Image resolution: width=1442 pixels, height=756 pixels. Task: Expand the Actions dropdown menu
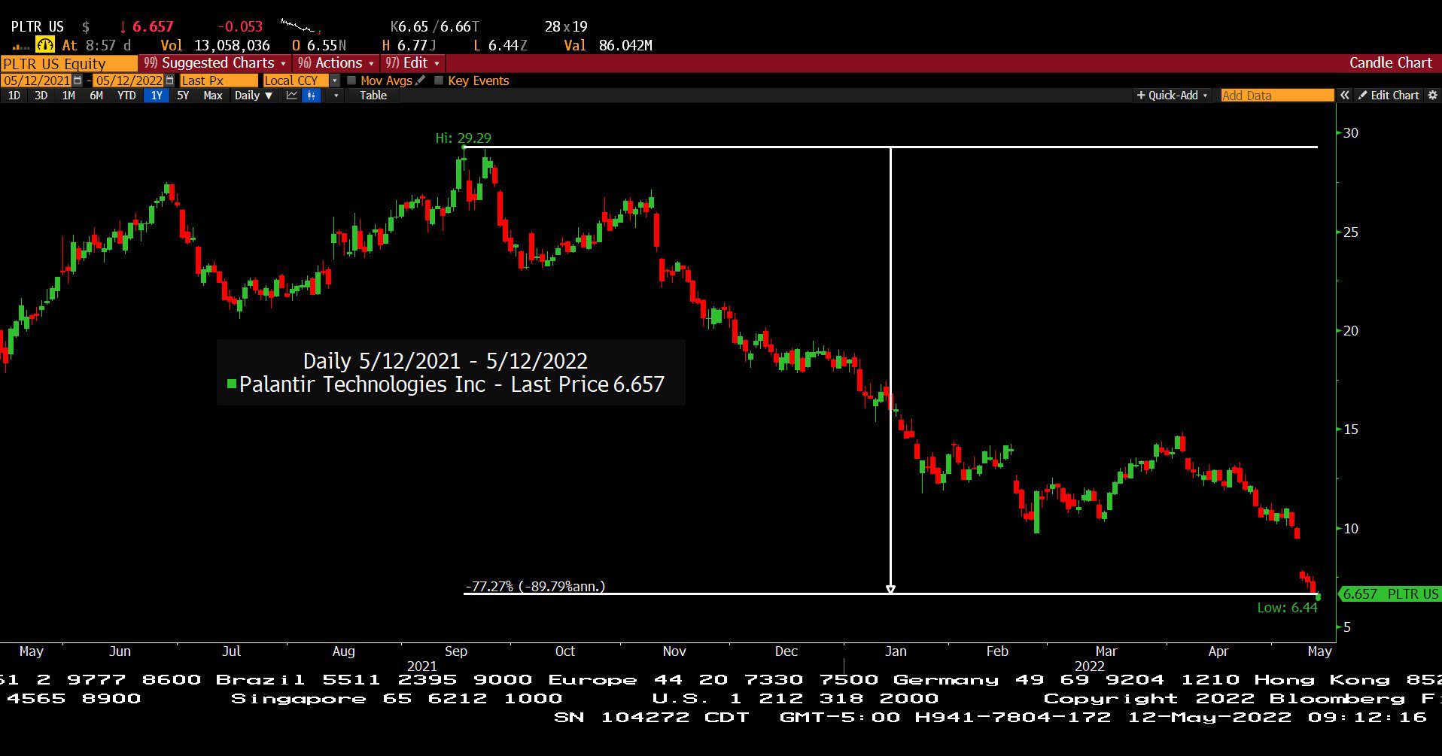pos(336,63)
